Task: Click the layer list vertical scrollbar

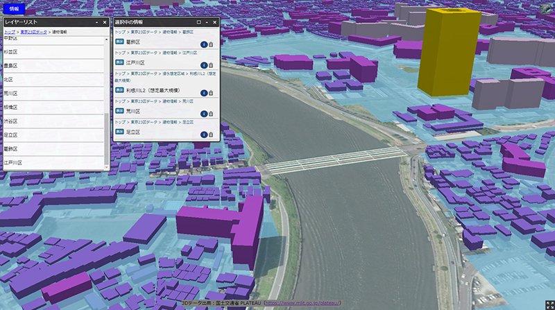Action: tap(107, 139)
